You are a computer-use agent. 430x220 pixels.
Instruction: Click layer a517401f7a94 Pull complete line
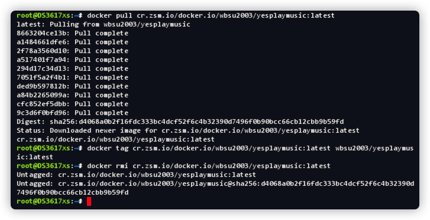[x=72, y=60]
